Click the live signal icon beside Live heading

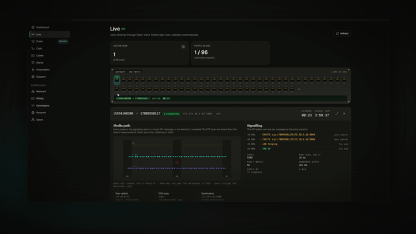(123, 29)
